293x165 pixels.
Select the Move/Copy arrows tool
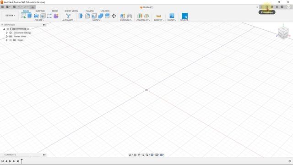(x=114, y=16)
